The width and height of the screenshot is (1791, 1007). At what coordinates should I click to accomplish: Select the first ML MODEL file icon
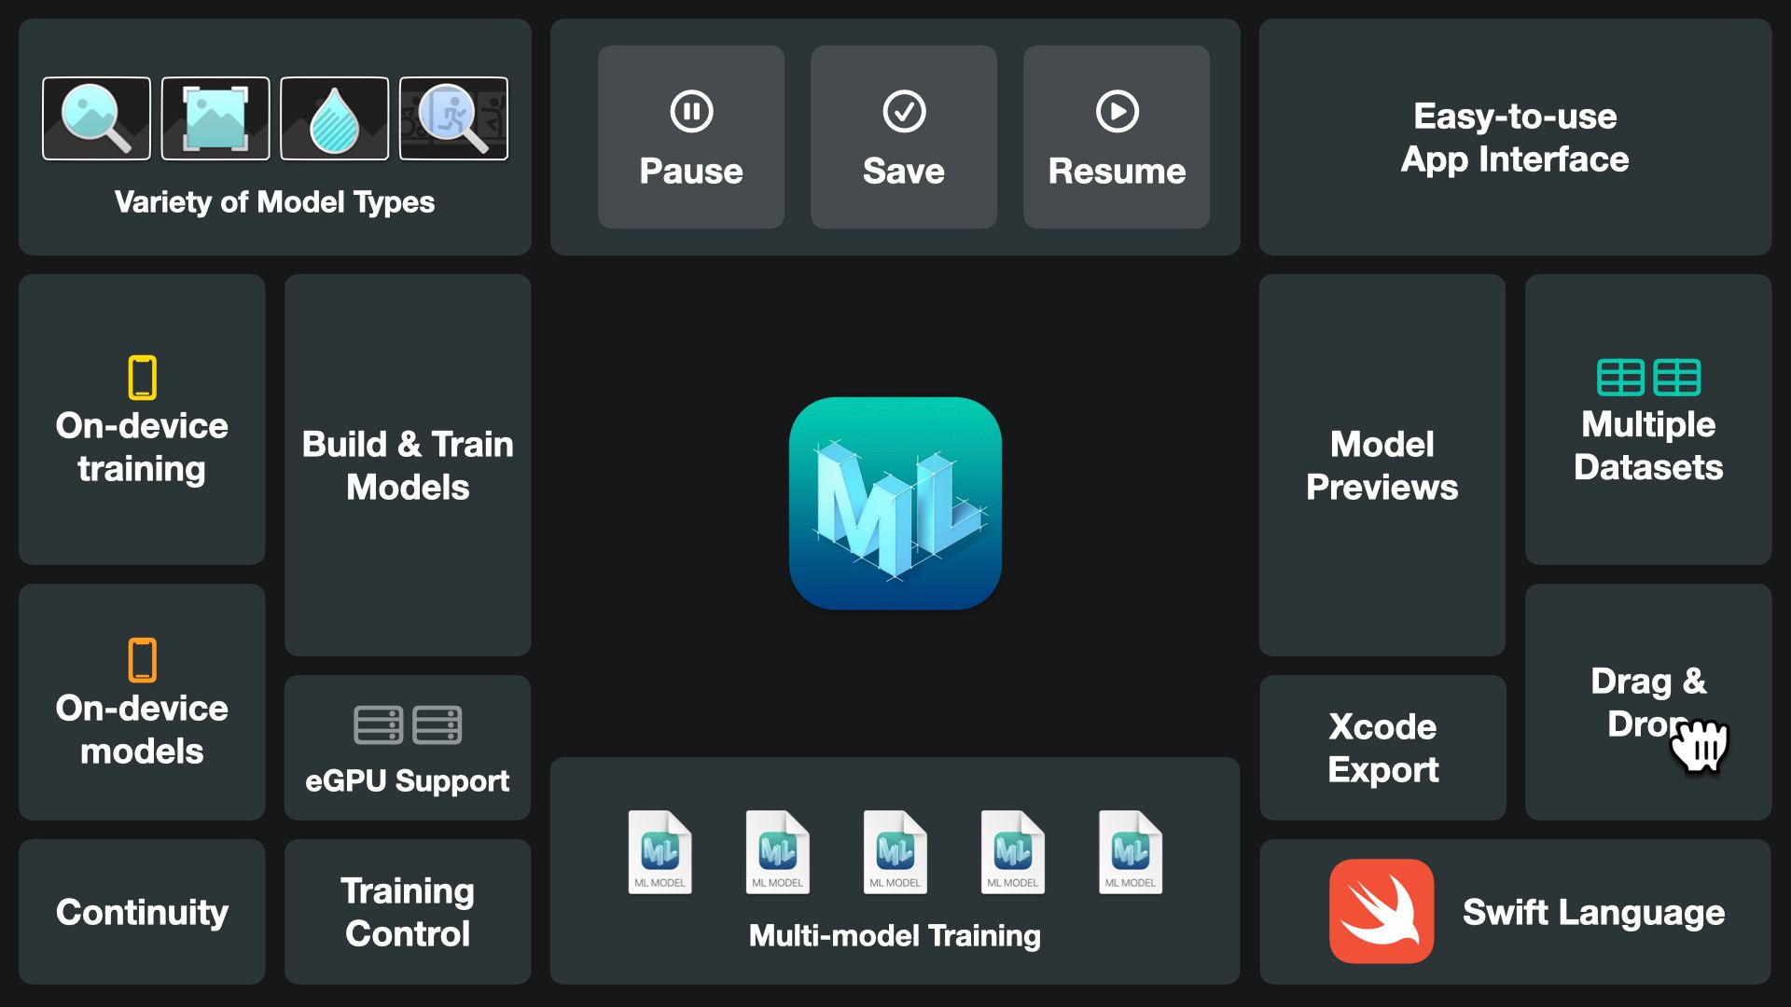tap(659, 850)
